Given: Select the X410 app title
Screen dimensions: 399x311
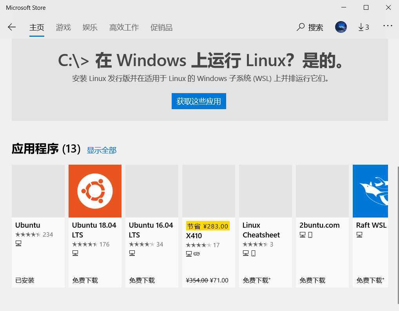Looking at the screenshot, I should coord(194,236).
